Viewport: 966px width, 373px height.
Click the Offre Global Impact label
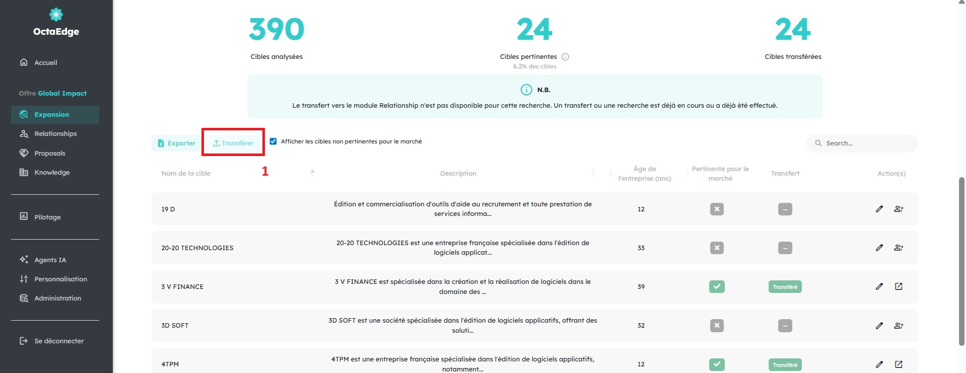click(x=53, y=93)
